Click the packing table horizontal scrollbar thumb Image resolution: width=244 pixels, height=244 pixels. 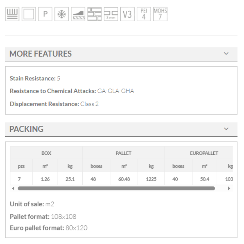116,189
